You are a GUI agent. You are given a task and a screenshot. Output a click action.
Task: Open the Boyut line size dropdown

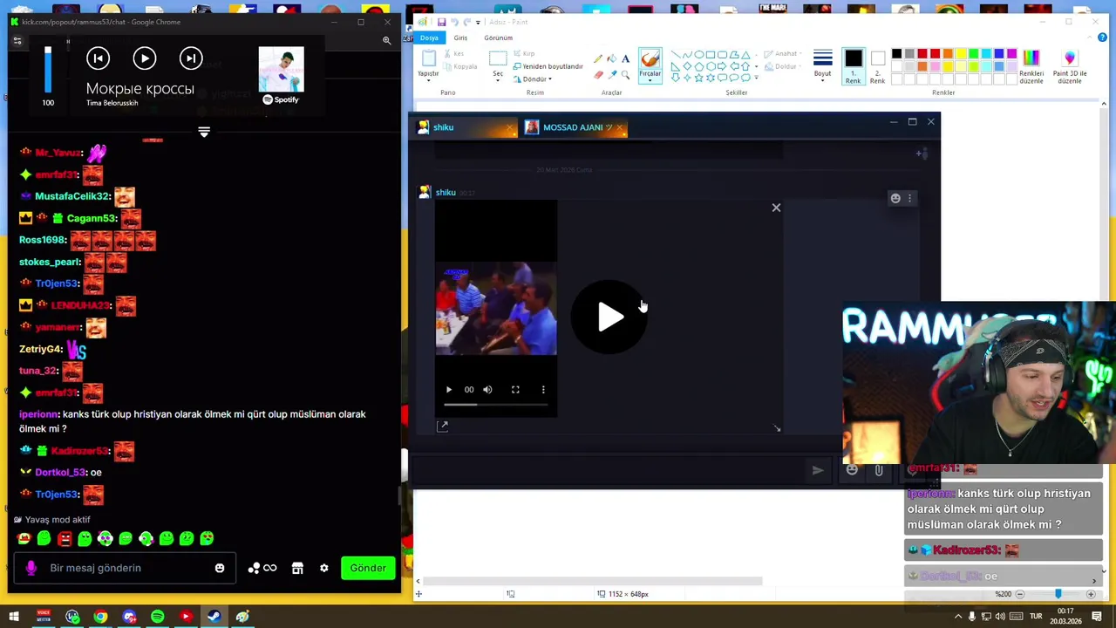tap(822, 64)
